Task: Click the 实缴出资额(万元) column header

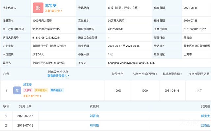Action: click(x=199, y=74)
